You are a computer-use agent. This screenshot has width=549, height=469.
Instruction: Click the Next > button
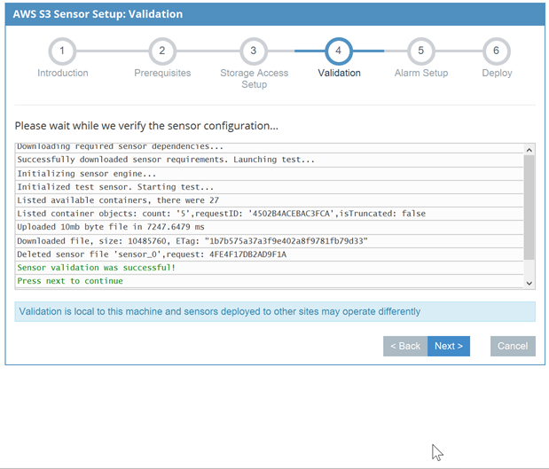[449, 346]
